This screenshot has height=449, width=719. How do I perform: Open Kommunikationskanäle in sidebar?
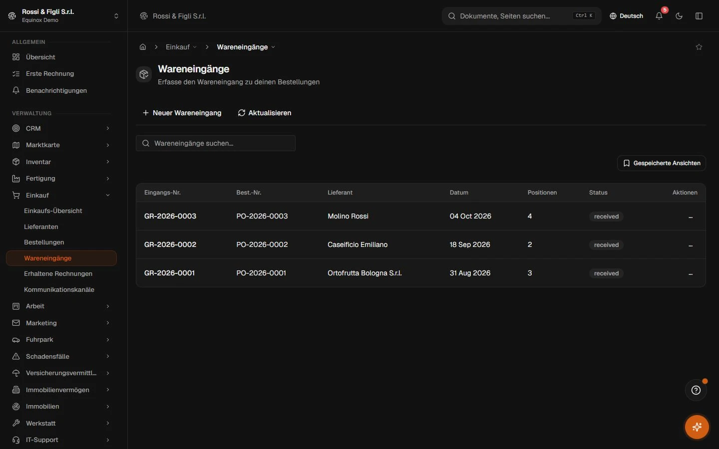(x=59, y=289)
